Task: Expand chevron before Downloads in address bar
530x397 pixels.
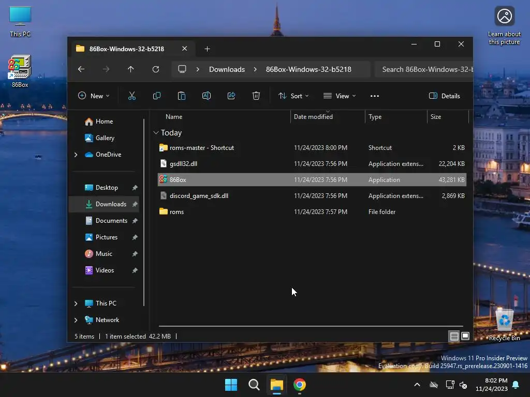Action: click(x=198, y=69)
